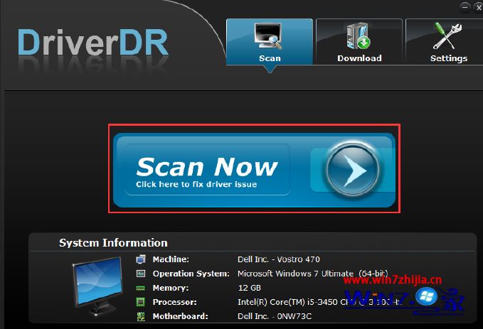Screen dimensions: 483x329
Task: Open the Scan tab
Action: point(270,42)
